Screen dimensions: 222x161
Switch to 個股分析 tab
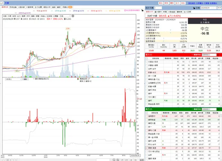[x=47, y=7]
